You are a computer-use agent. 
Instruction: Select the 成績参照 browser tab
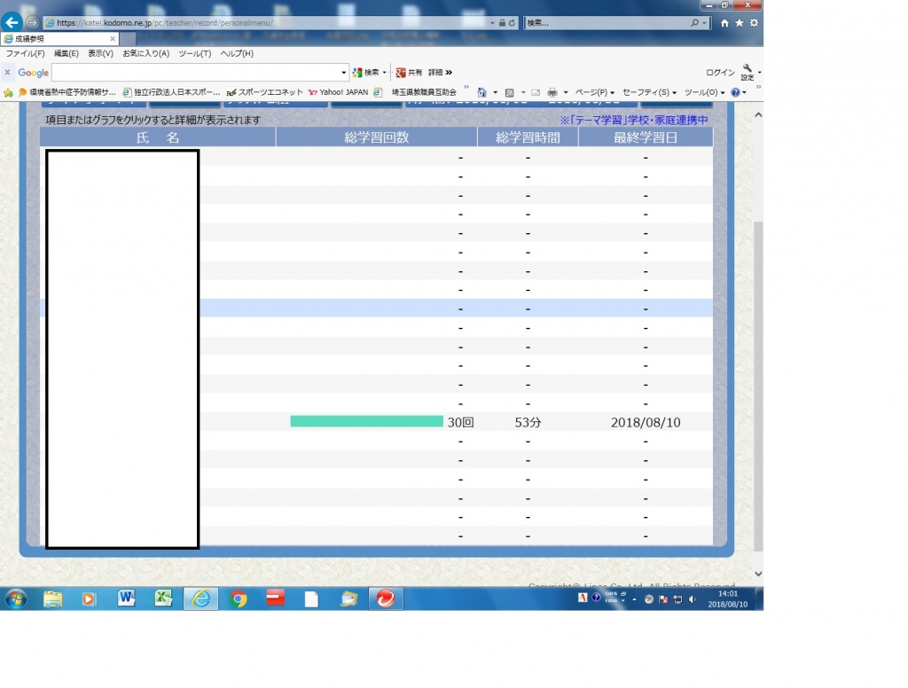click(x=59, y=39)
